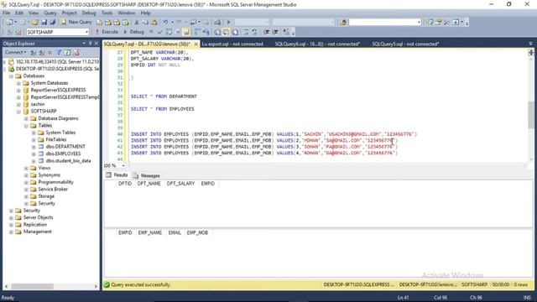Click the Parse checkmark icon
Viewport: 537px width, 302px height.
pos(159,32)
